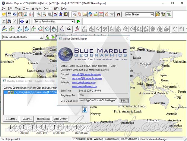Click the Hide Overlay button

pos(43,119)
